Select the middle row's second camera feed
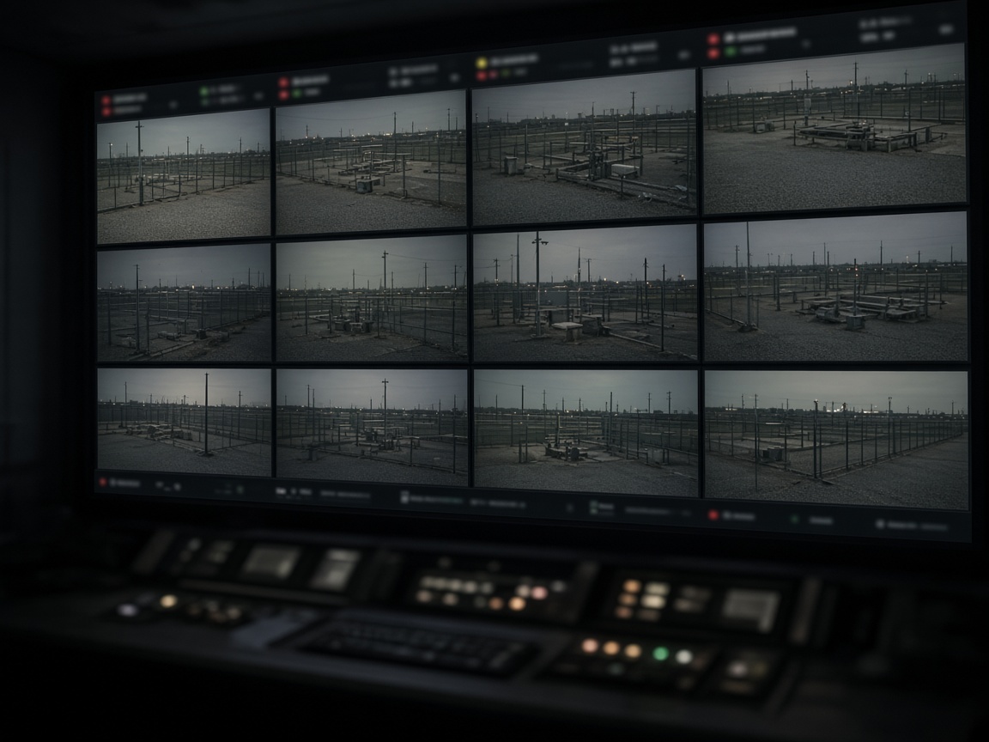The height and width of the screenshot is (742, 989). click(372, 299)
